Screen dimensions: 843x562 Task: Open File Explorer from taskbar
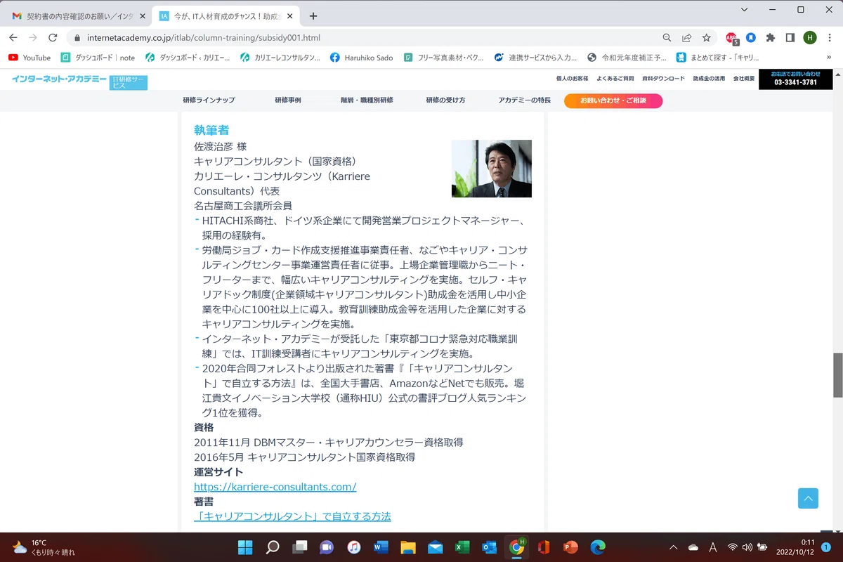pyautogui.click(x=407, y=547)
